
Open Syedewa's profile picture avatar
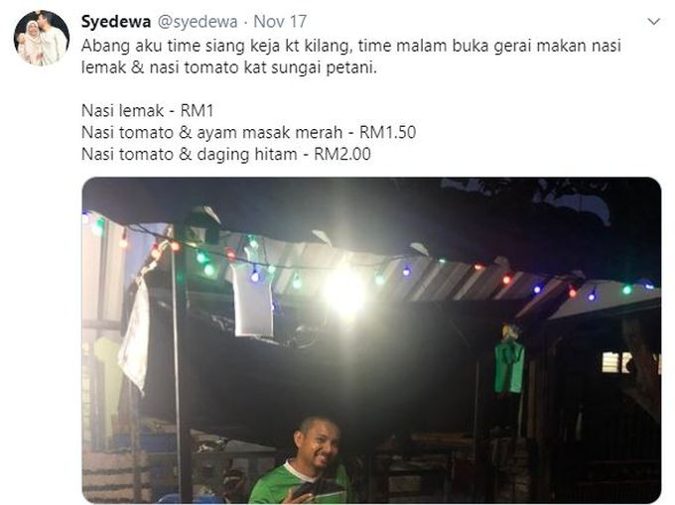click(x=42, y=38)
